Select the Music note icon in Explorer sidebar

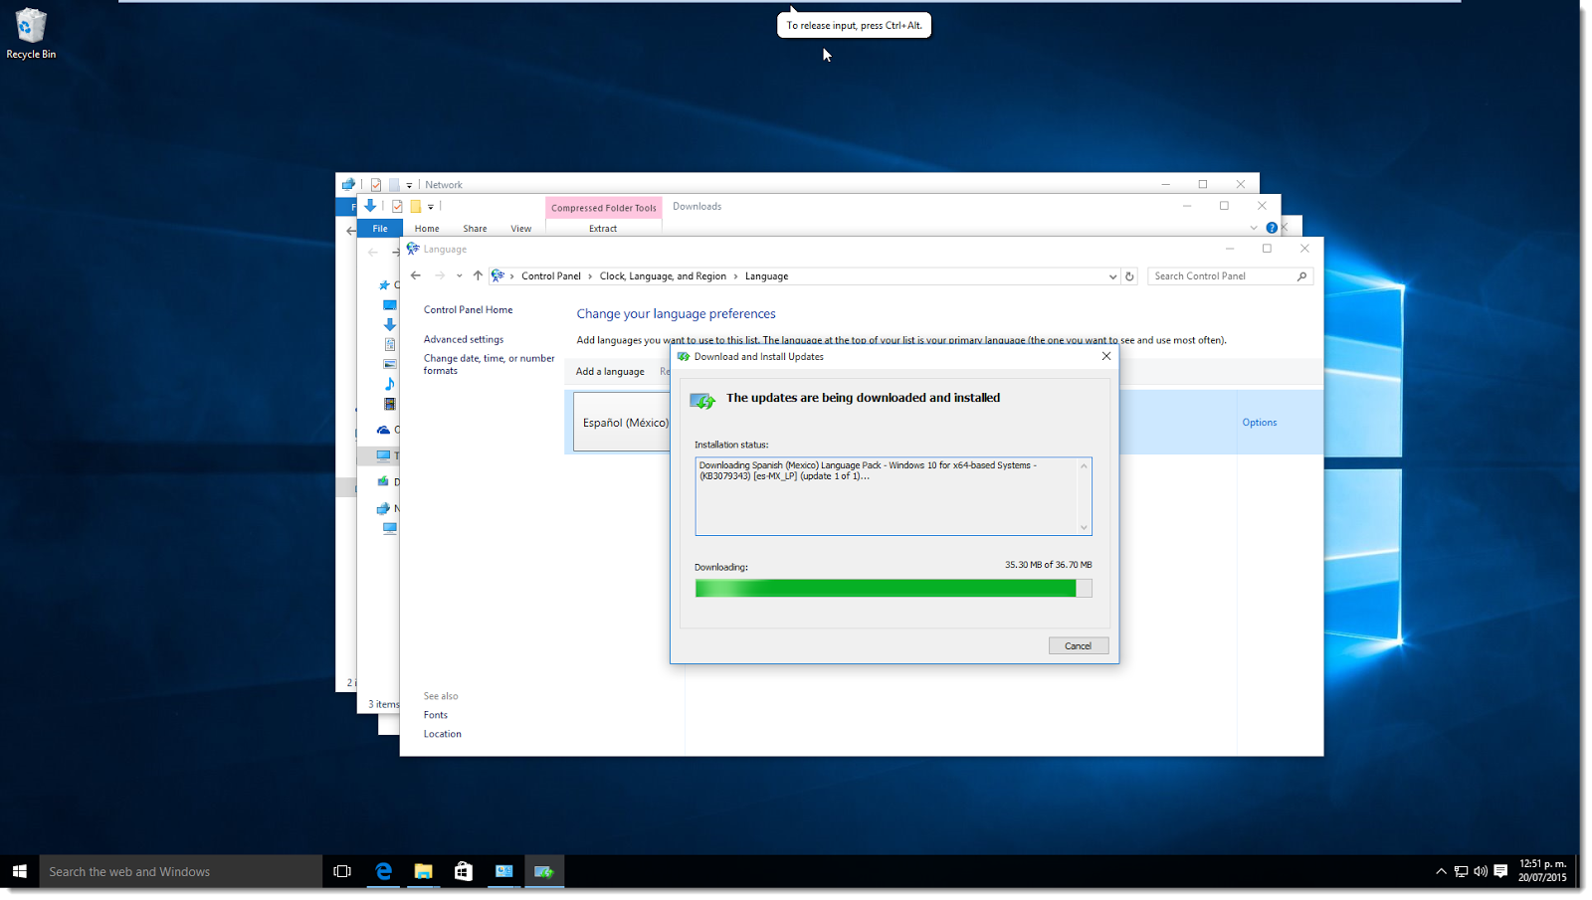click(390, 384)
